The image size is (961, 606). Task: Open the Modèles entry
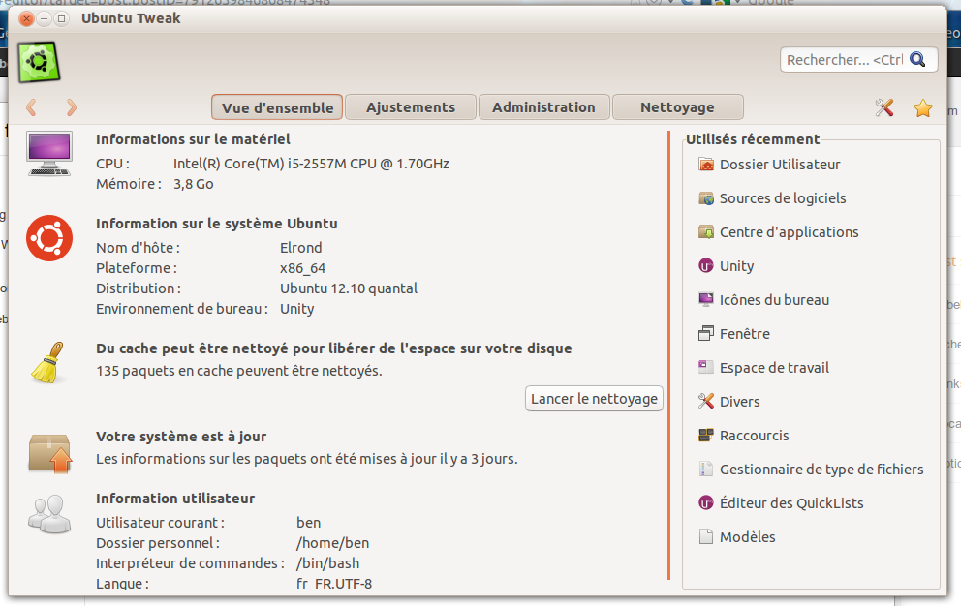pos(748,536)
